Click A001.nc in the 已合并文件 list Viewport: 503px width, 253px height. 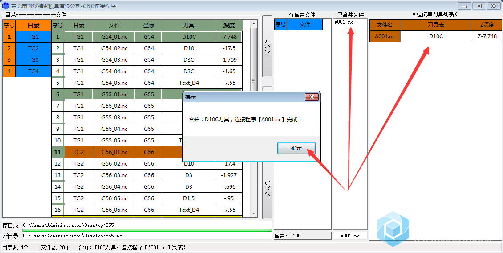pos(344,22)
